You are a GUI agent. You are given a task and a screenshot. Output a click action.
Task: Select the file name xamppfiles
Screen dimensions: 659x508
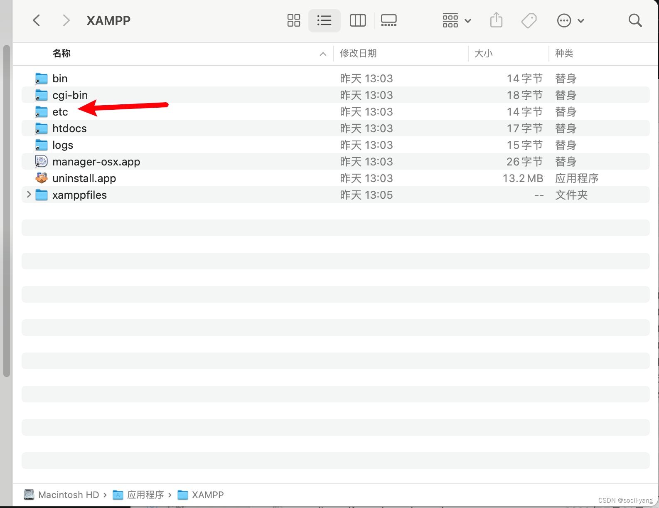79,195
